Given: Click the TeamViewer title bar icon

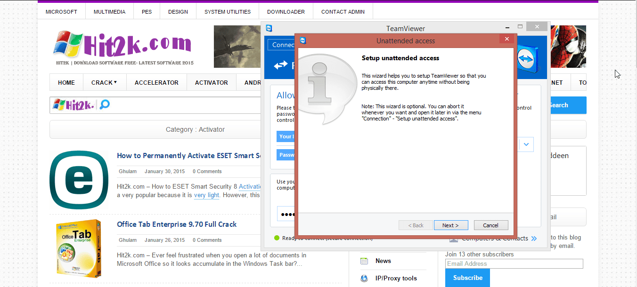Looking at the screenshot, I should coord(269,28).
